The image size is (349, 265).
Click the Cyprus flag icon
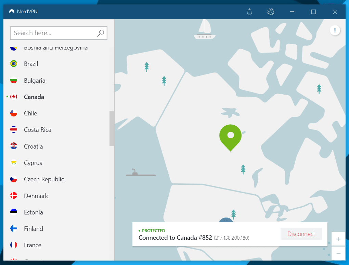(x=14, y=163)
